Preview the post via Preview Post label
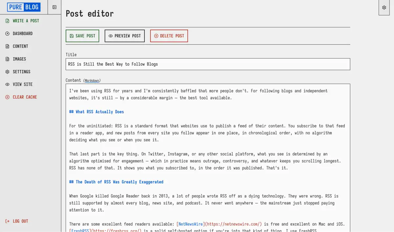Viewport: 394px width, 232px height. [128, 36]
